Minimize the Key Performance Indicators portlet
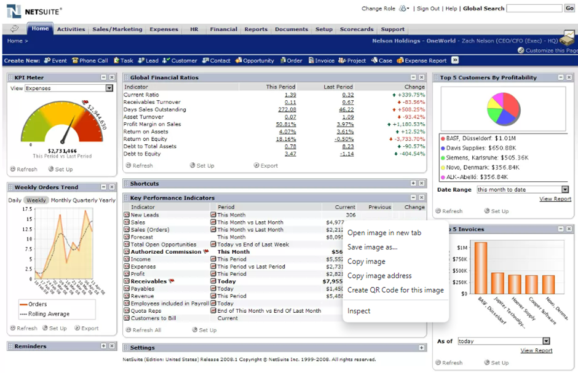Viewport: 578px width, 373px height. (413, 198)
